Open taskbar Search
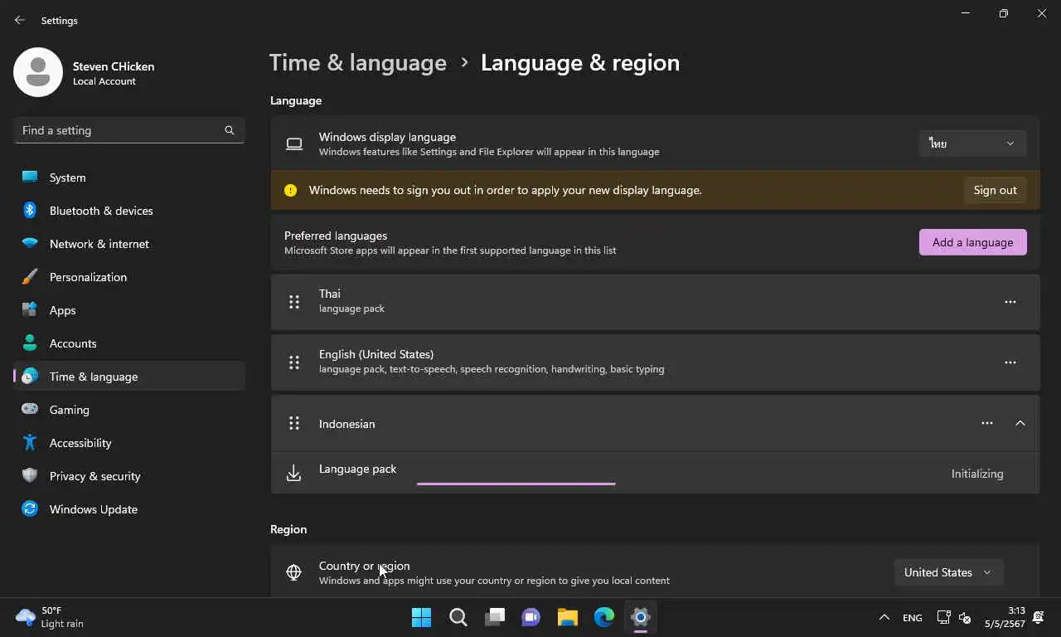1061x637 pixels. pyautogui.click(x=458, y=617)
